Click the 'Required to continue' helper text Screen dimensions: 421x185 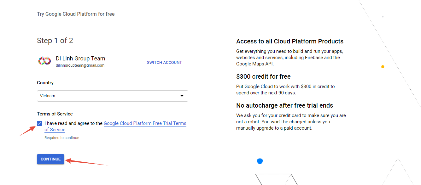pos(62,138)
